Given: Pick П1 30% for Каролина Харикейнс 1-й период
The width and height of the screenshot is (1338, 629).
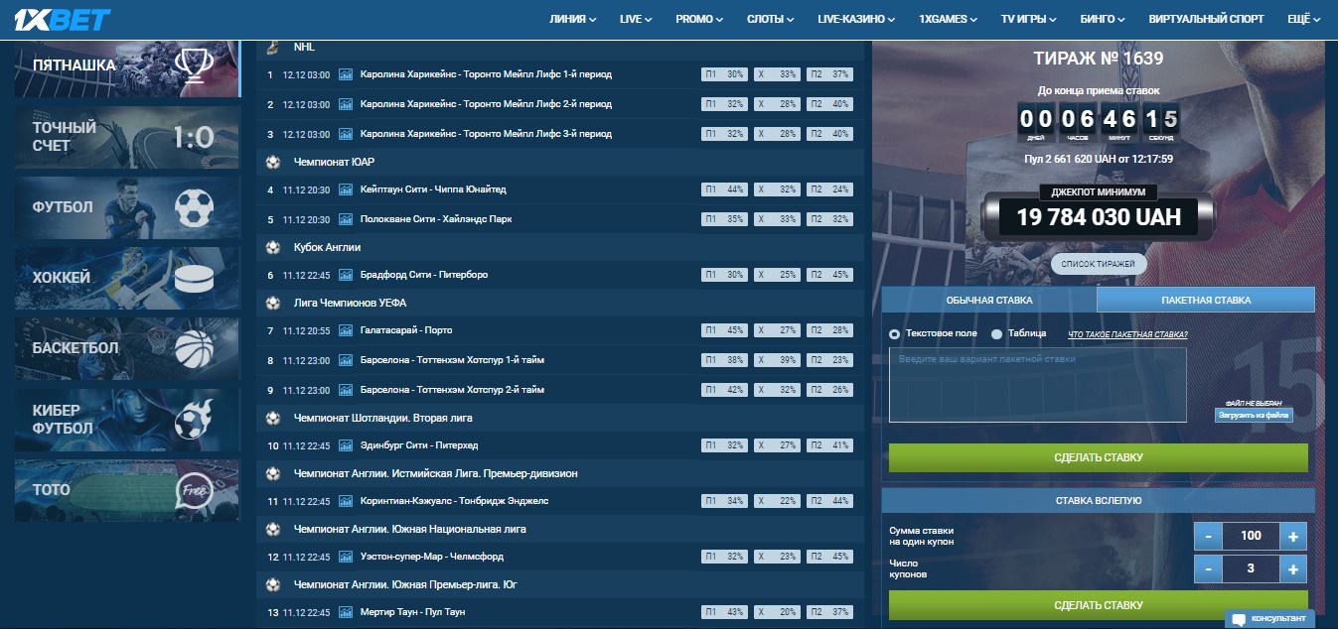Looking at the screenshot, I should coord(724,74).
